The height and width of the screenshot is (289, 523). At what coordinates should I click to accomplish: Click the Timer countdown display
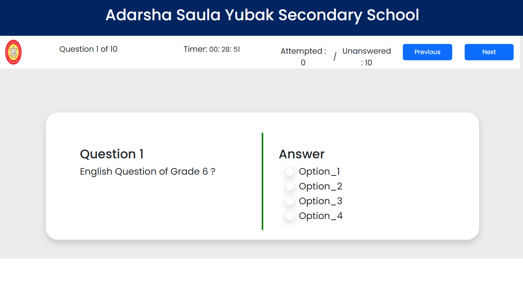[x=212, y=49]
